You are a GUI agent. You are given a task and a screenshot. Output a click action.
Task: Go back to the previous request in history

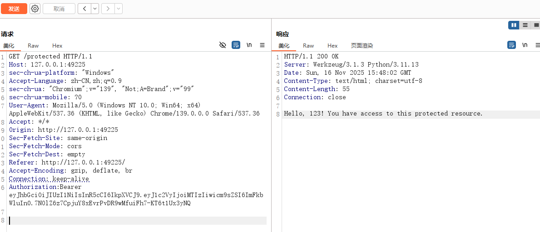(x=84, y=9)
